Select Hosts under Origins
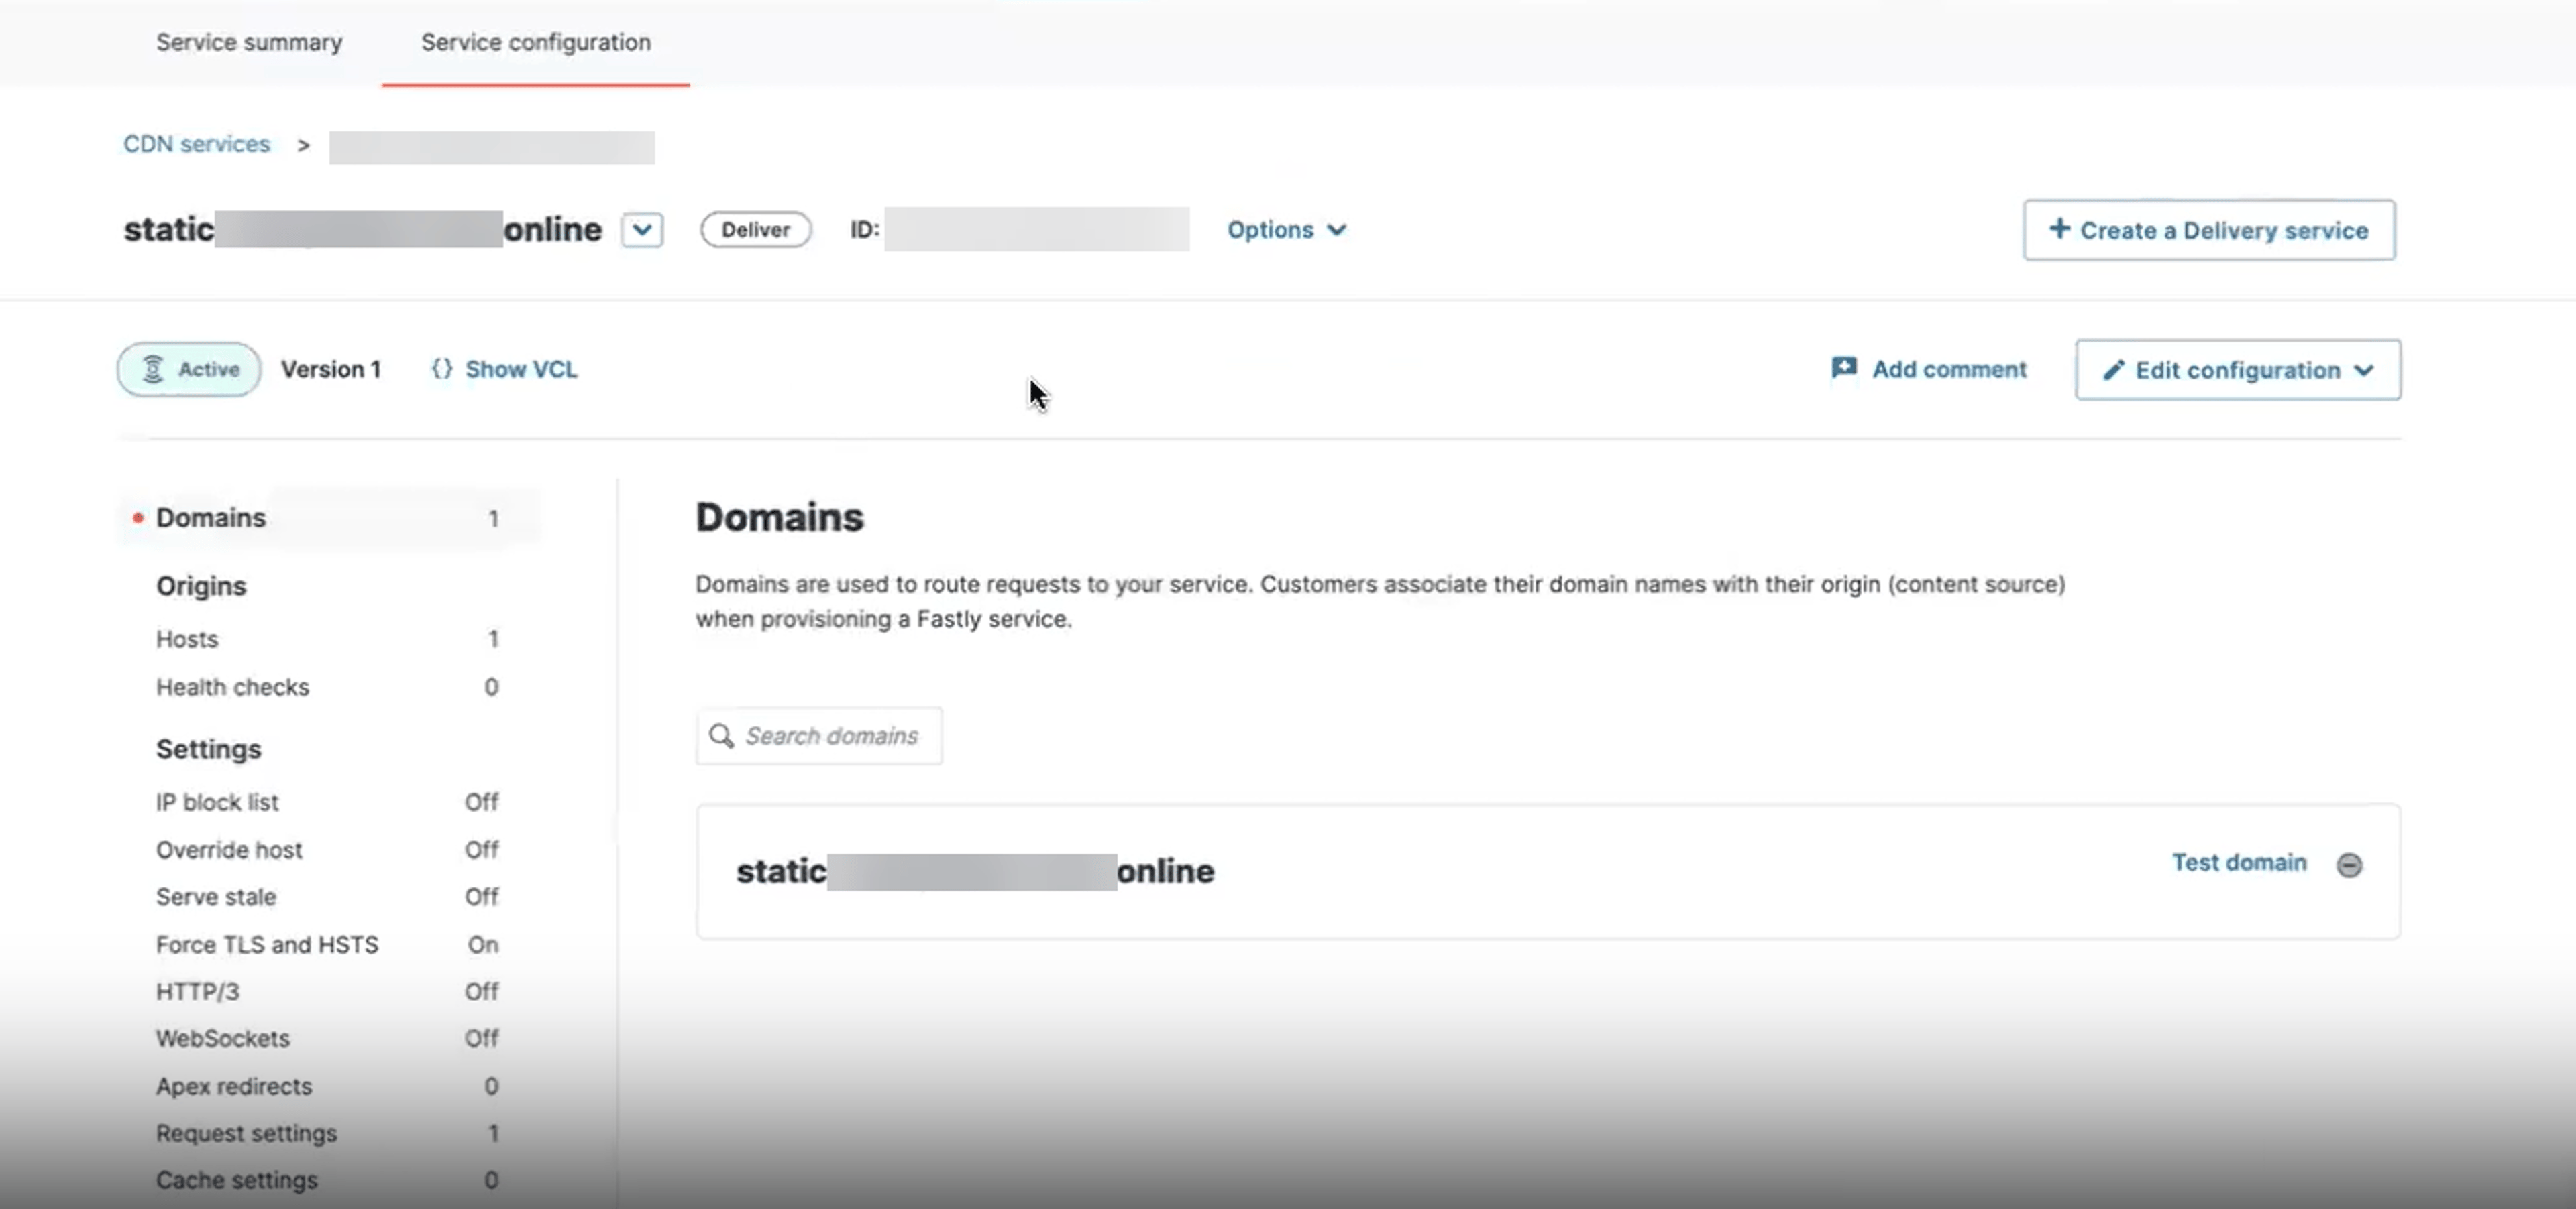Screen dimensions: 2576x1209 click(327, 639)
